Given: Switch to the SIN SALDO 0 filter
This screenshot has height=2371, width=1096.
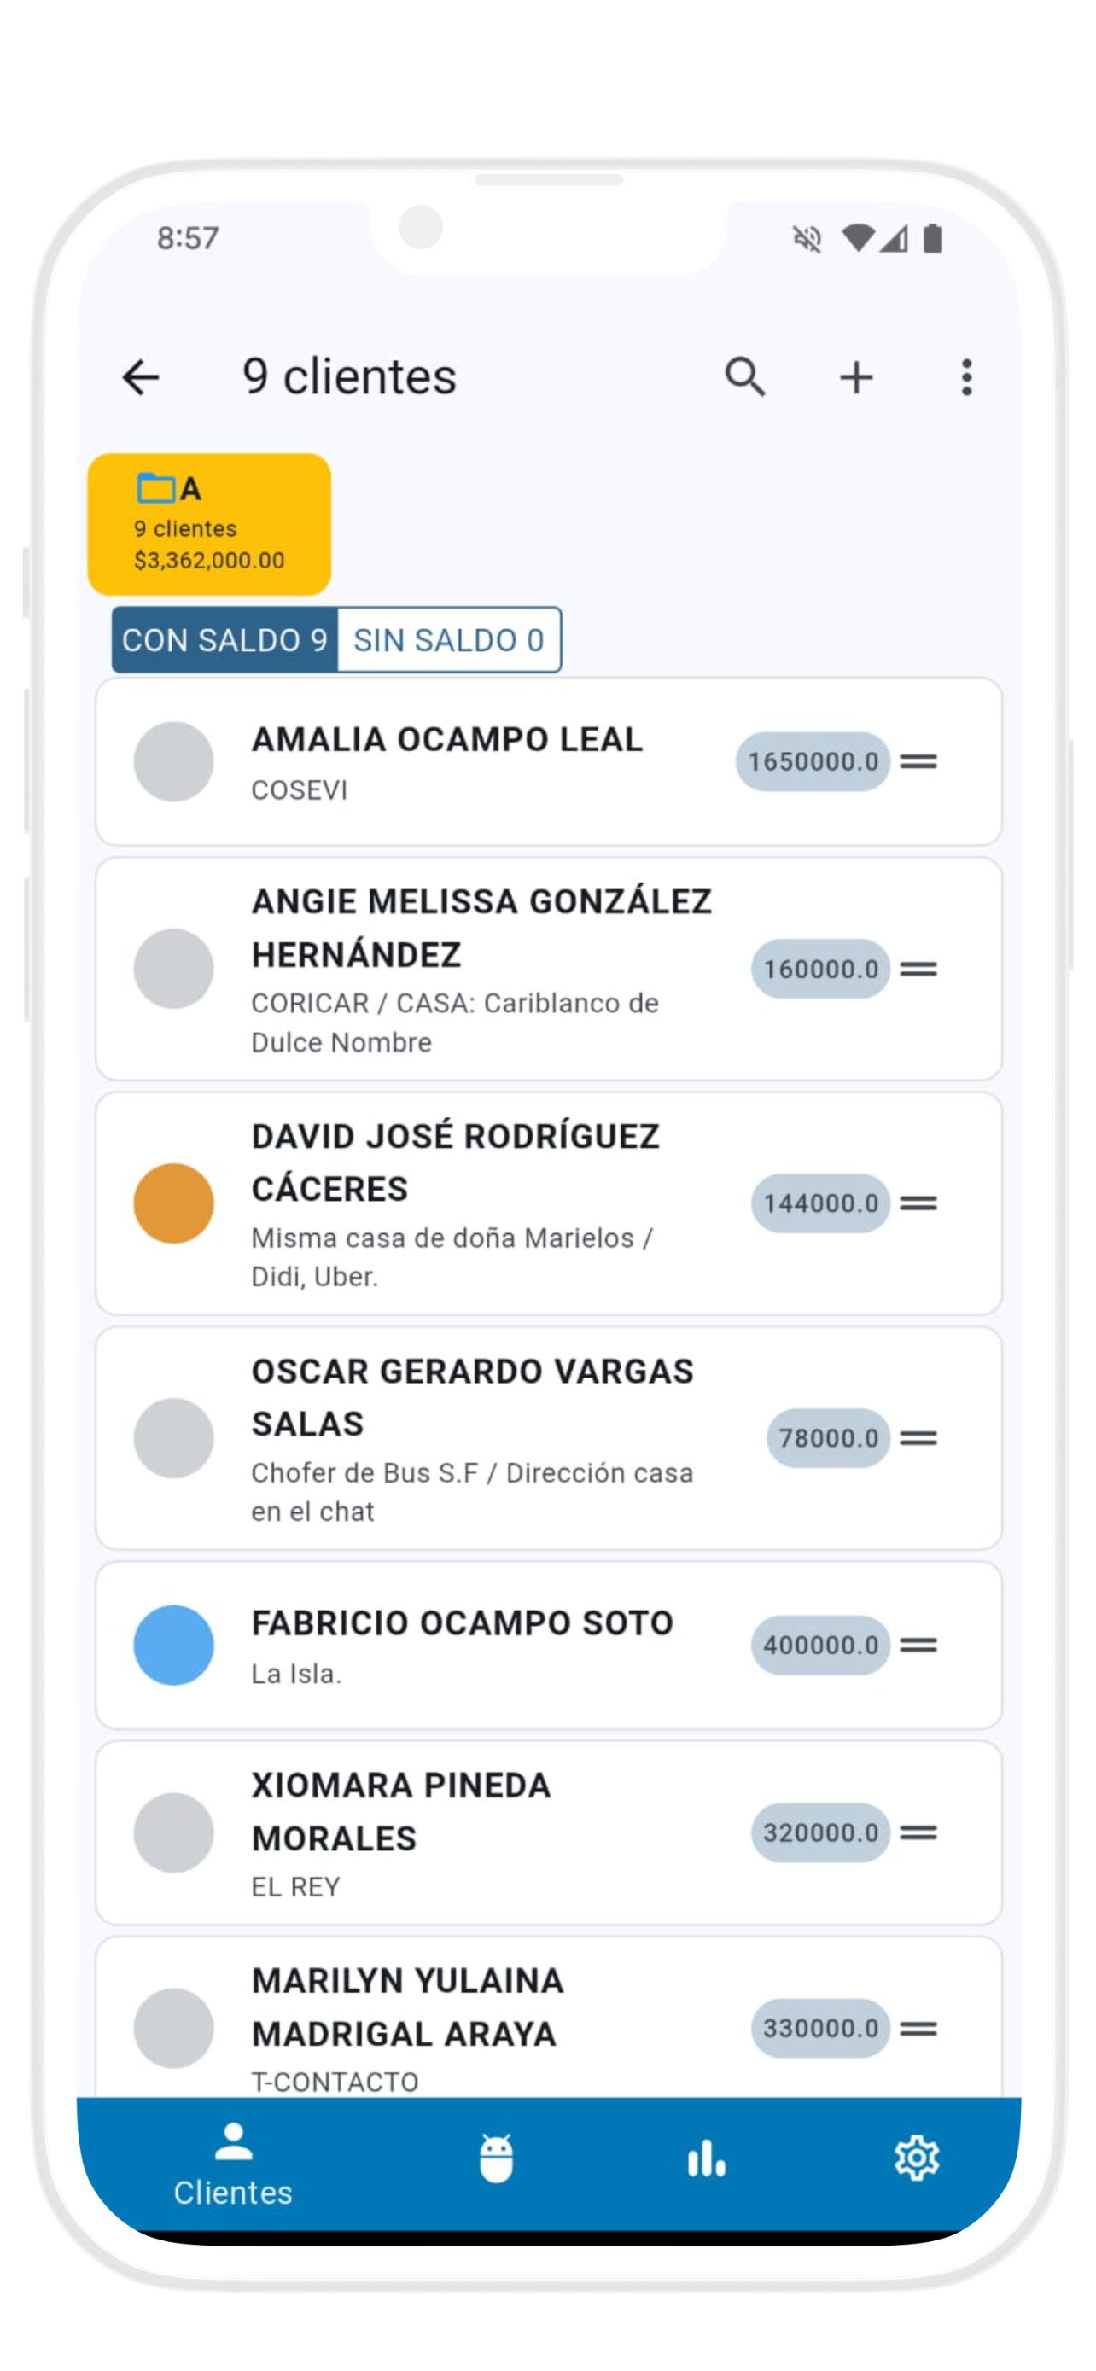Looking at the screenshot, I should [x=449, y=639].
